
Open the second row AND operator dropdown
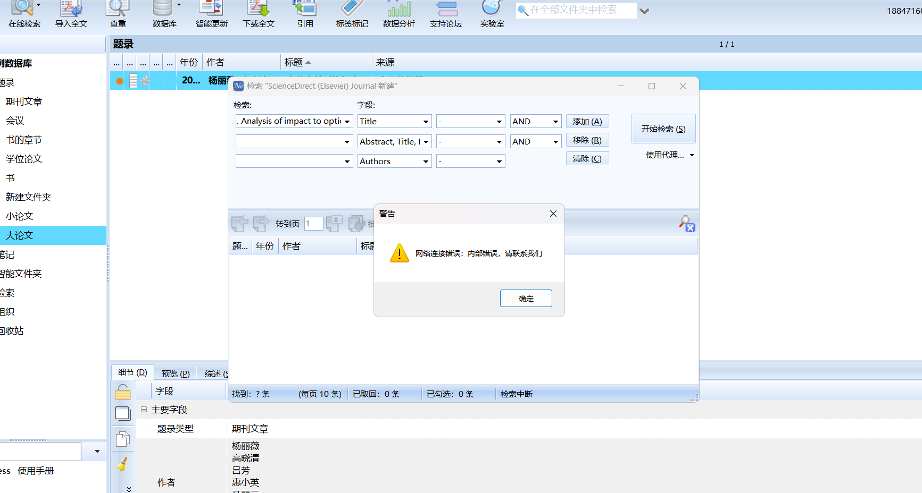tap(555, 142)
